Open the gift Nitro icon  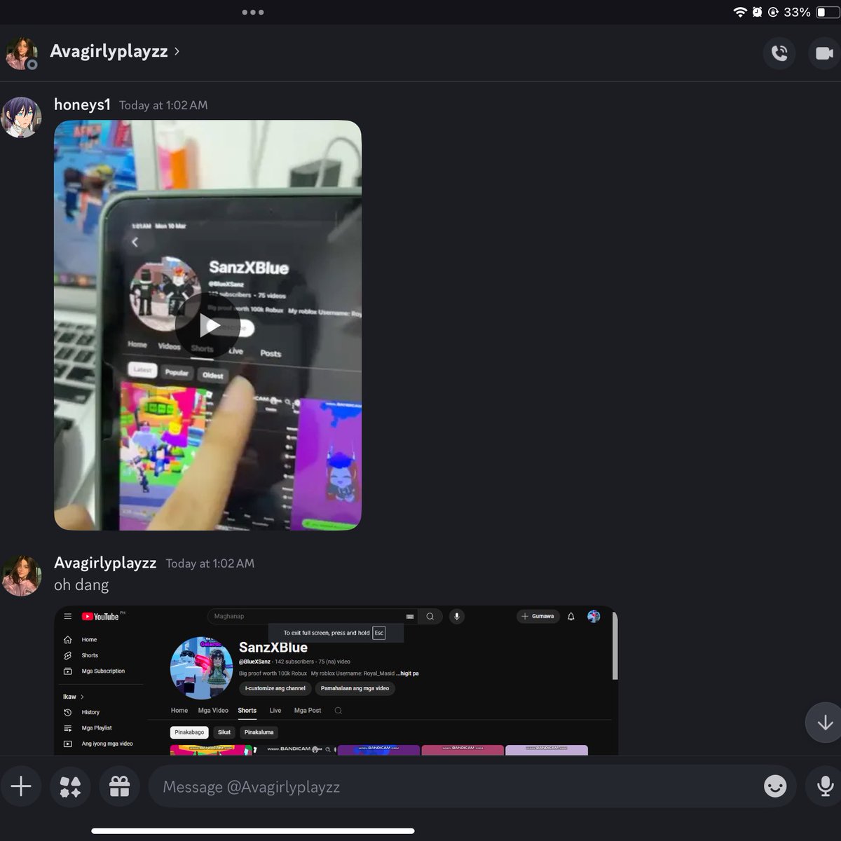click(x=119, y=786)
